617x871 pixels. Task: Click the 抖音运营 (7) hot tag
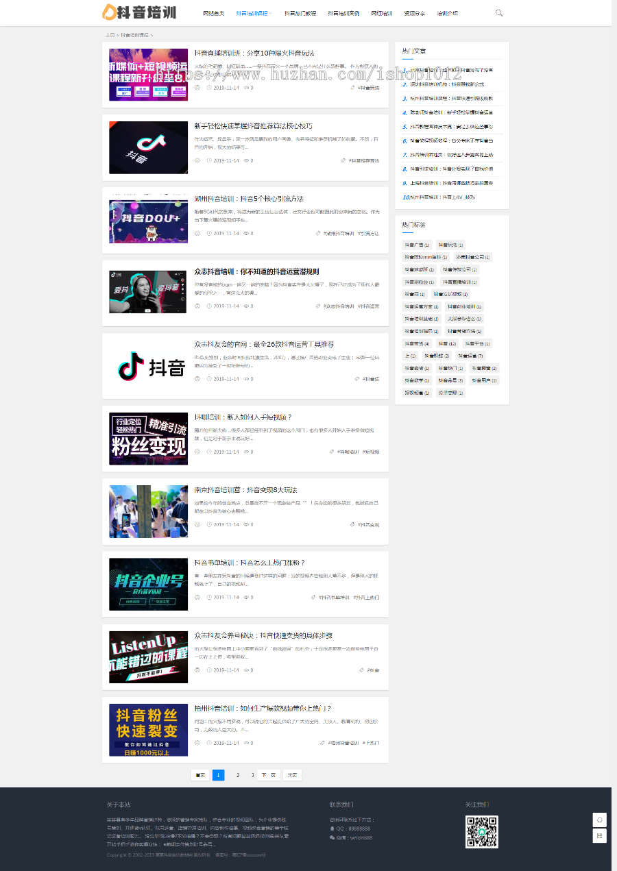(x=471, y=356)
